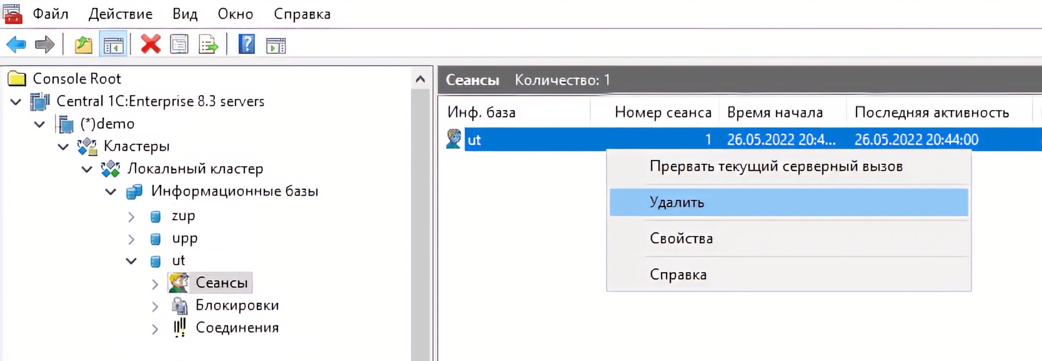Click the red Delete X toolbar icon
Screen dimensions: 1042x361
click(150, 44)
